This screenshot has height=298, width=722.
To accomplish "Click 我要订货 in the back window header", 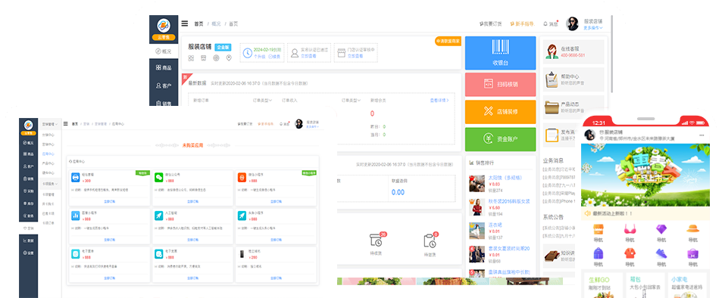I will click(x=491, y=24).
